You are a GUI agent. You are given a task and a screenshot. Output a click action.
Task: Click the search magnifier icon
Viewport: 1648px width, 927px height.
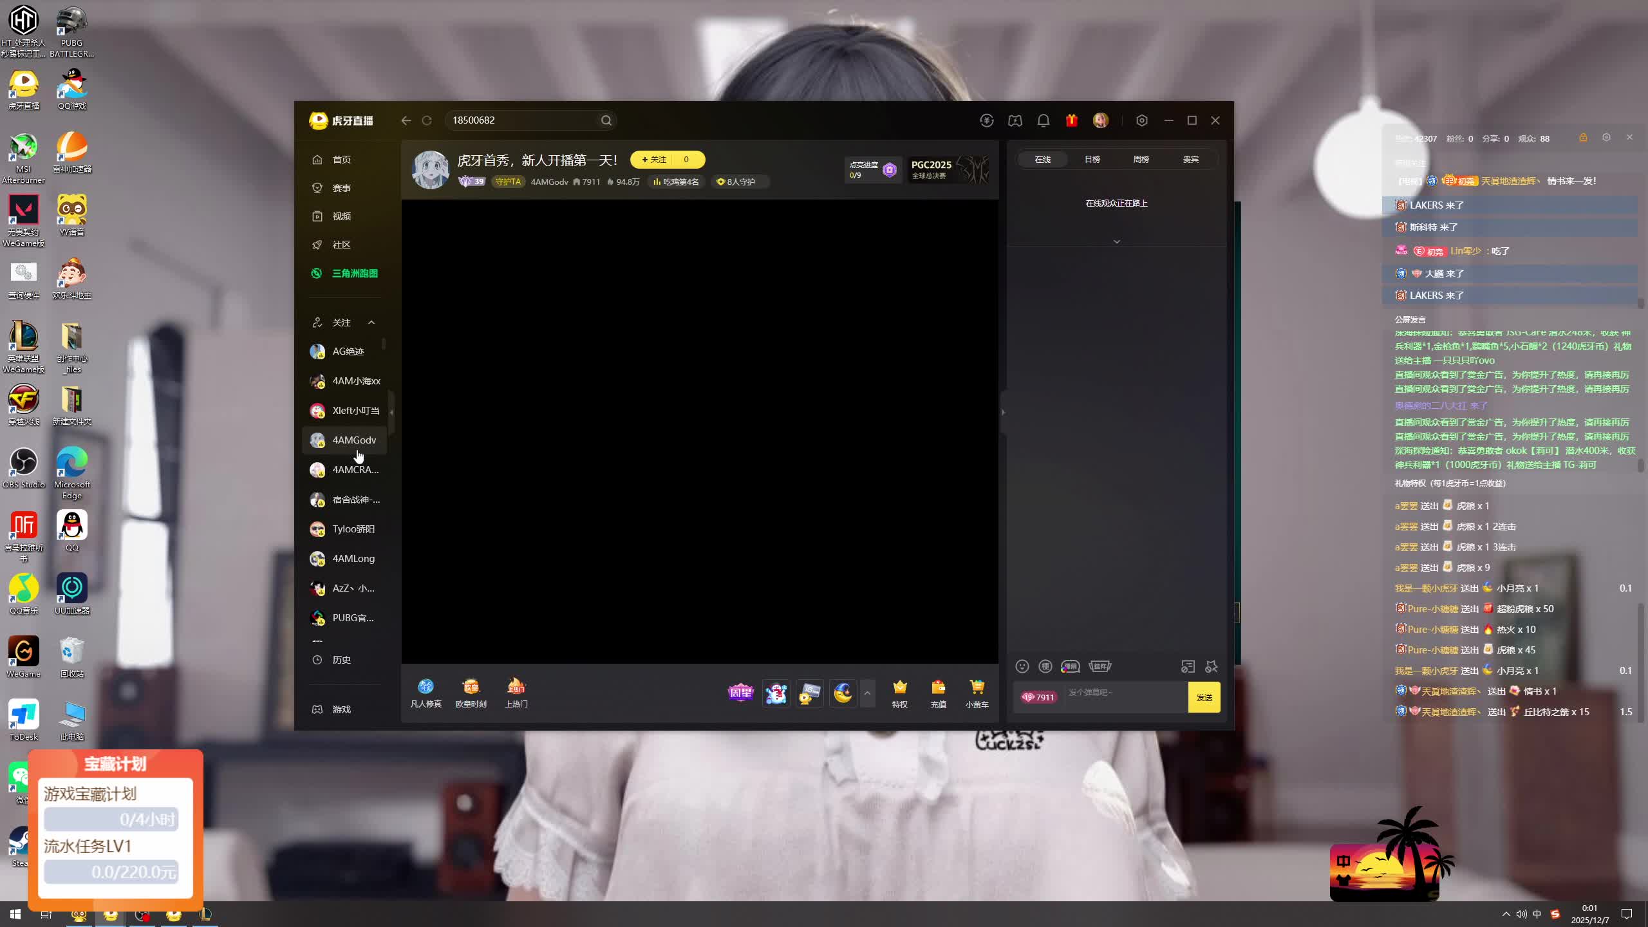point(606,120)
